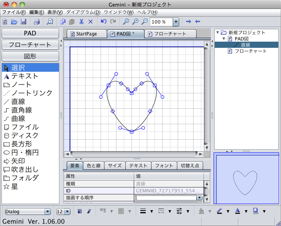The image size is (281, 226).
Task: Activate the 選択 selection tool
Action: coord(30,67)
